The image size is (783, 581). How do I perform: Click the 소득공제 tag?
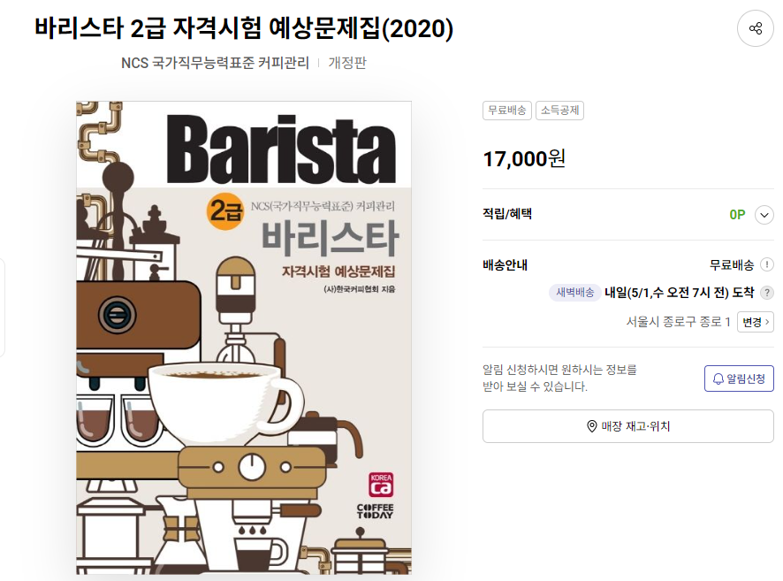(x=559, y=111)
